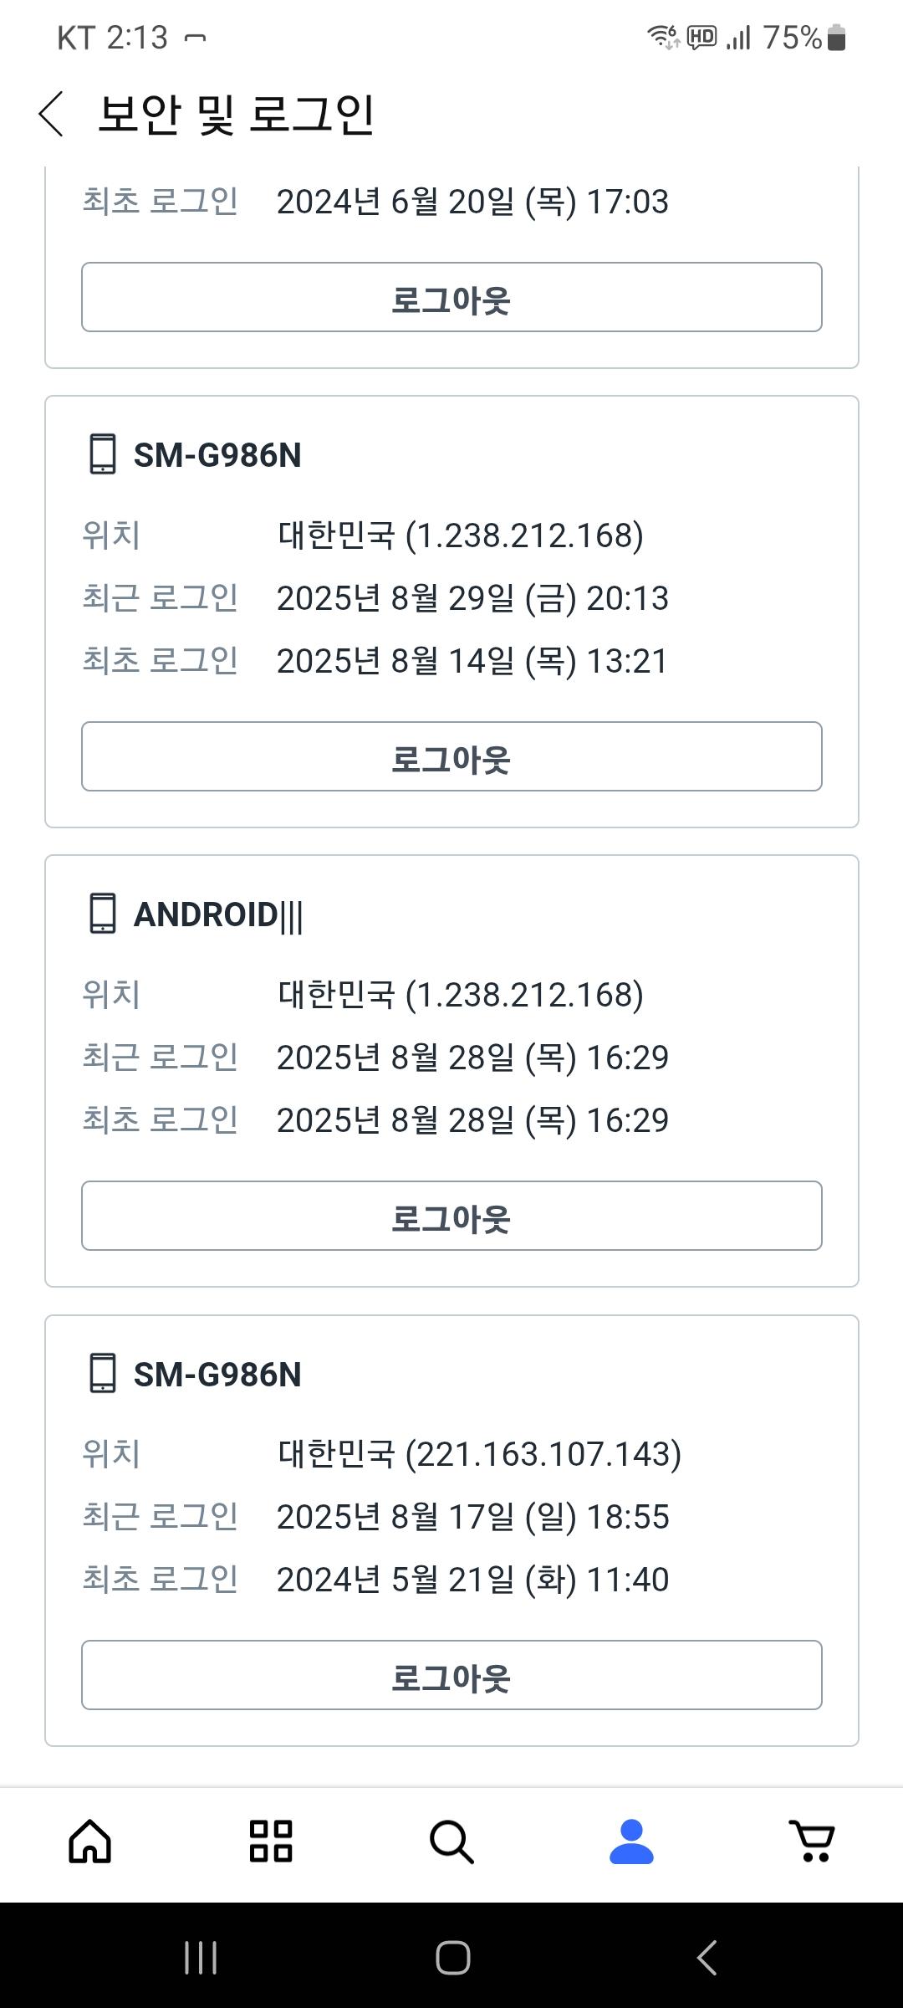Viewport: 903px width, 2008px height.
Task: Tap the ANDROID||| device name
Action: click(218, 914)
